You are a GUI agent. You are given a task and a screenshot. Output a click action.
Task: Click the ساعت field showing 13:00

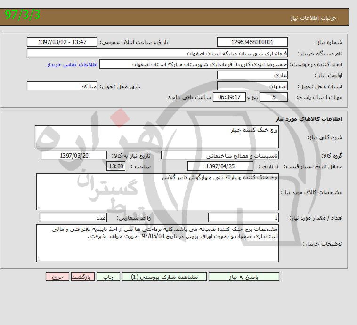point(116,166)
